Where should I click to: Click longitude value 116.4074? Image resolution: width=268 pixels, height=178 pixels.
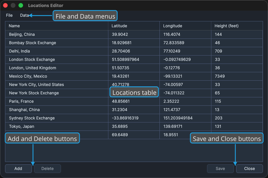pyautogui.click(x=172, y=34)
